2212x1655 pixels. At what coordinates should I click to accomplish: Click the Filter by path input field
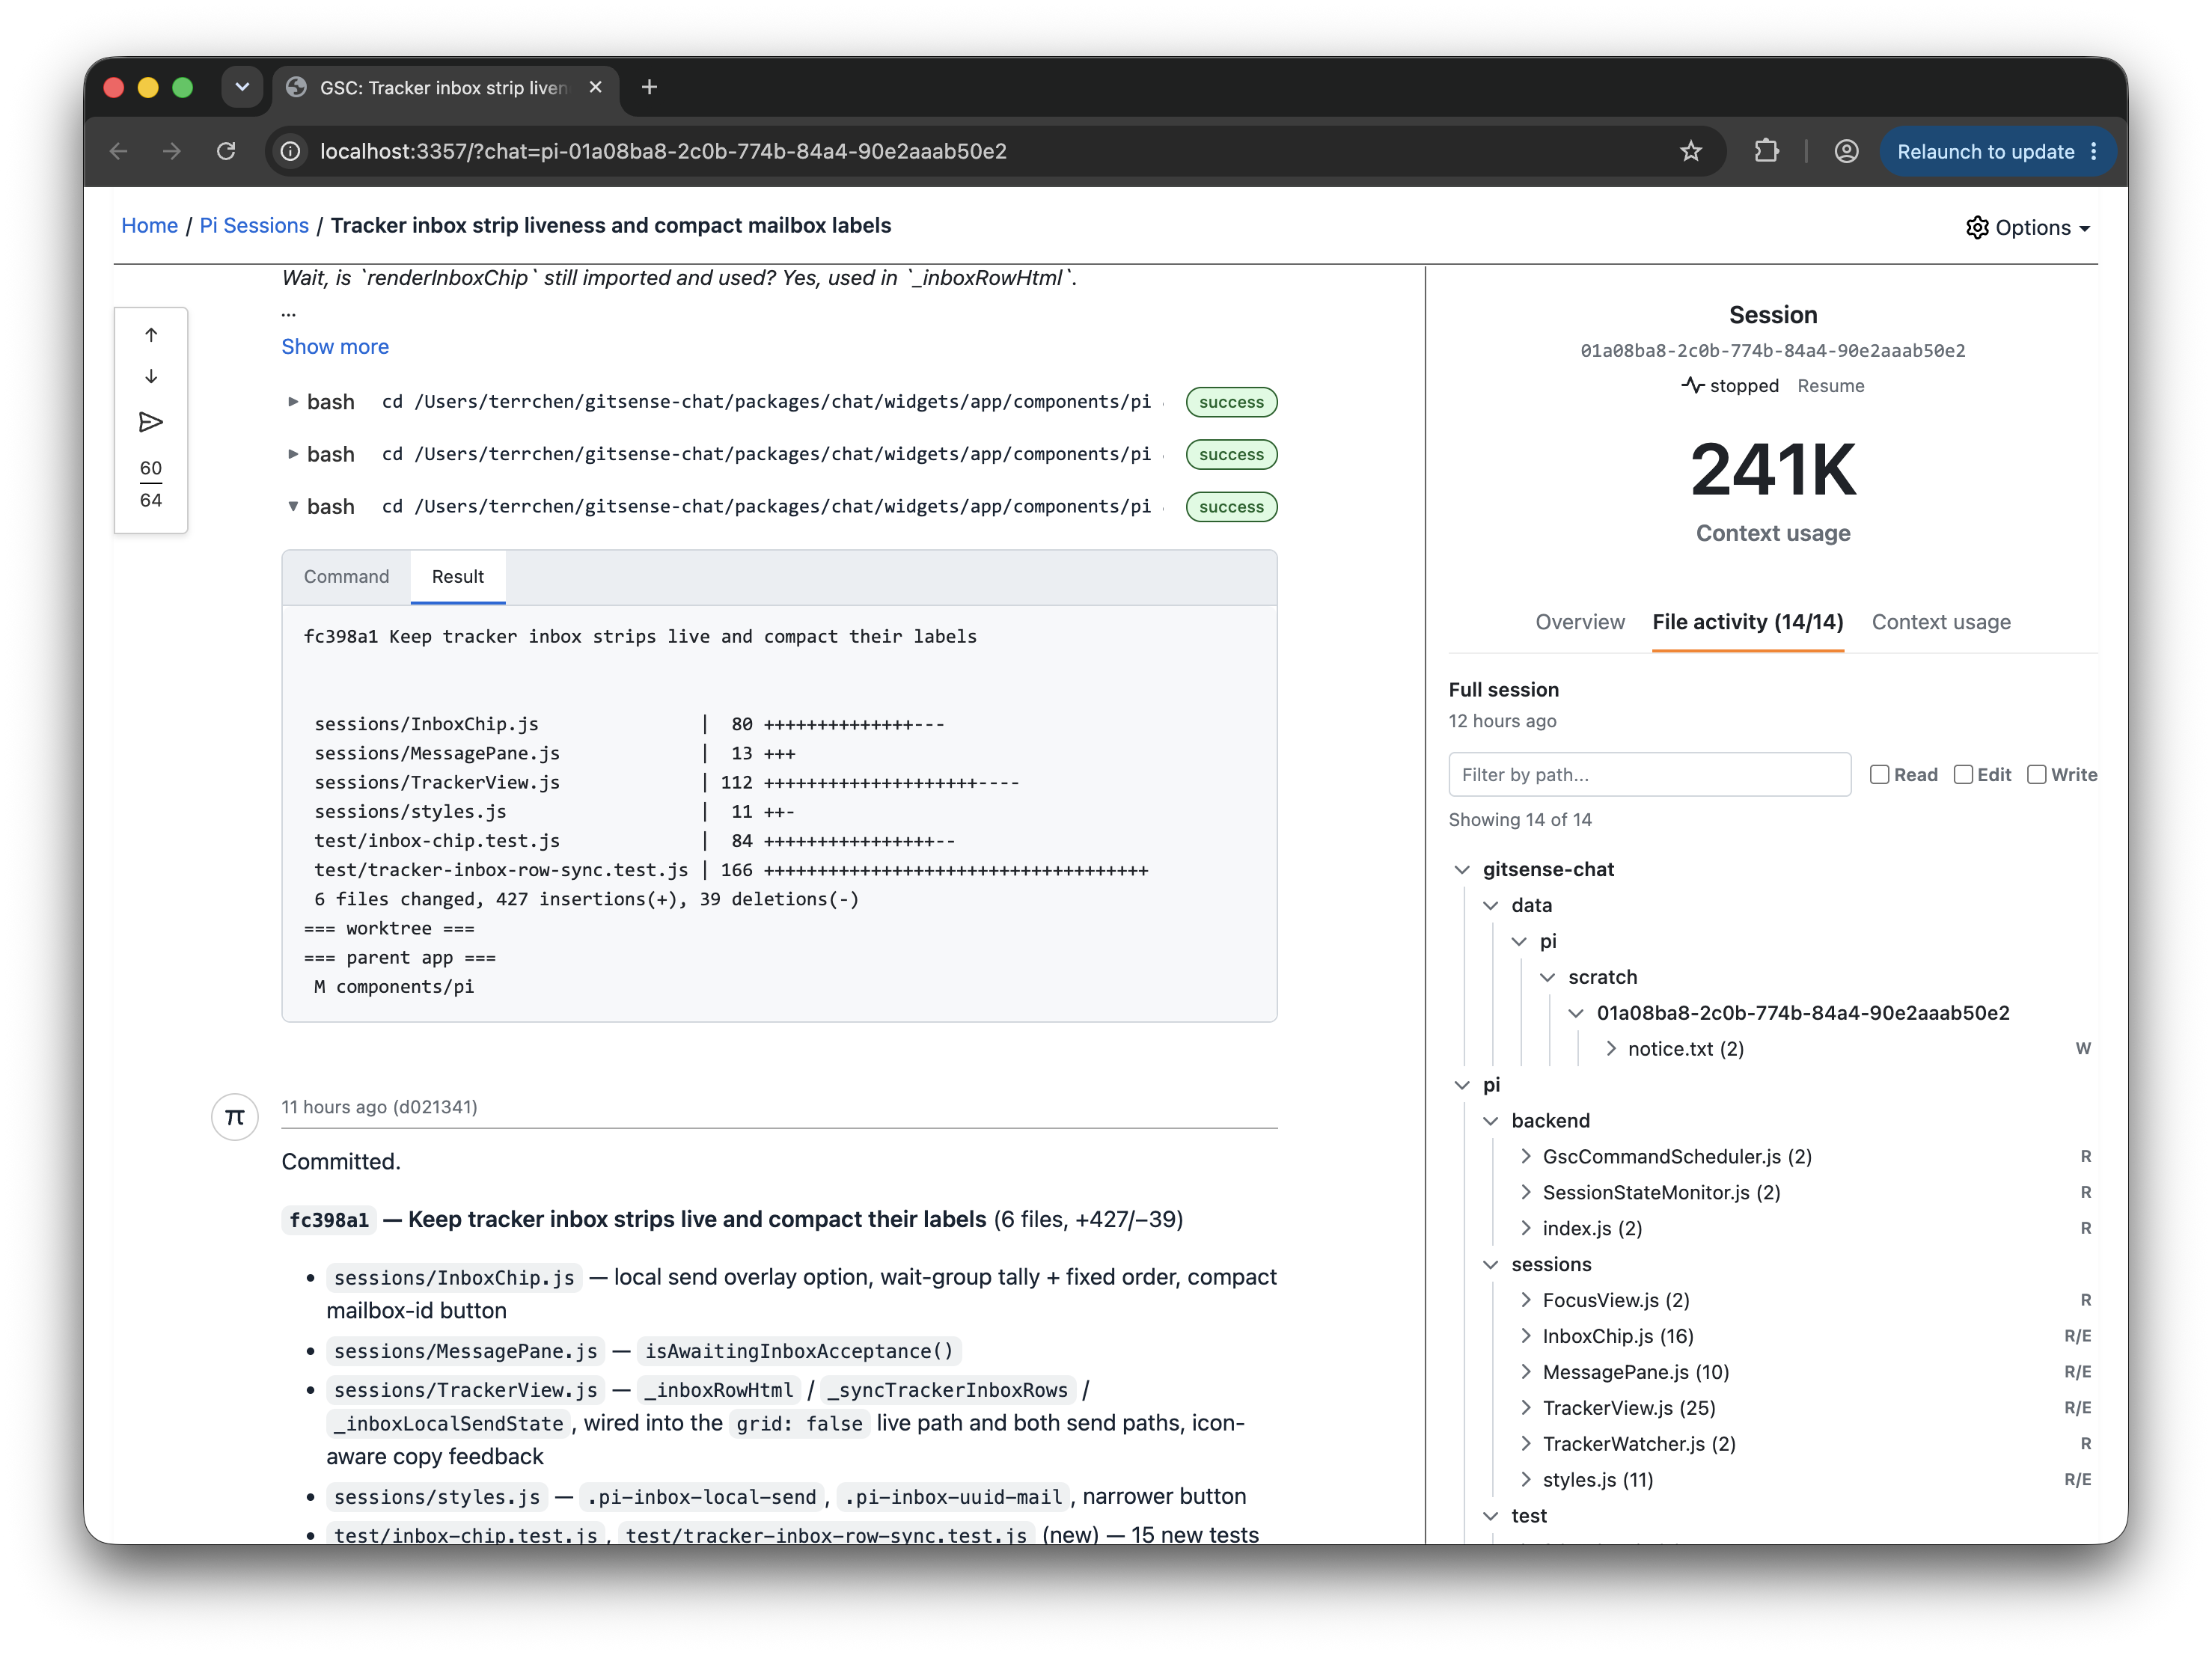pyautogui.click(x=1649, y=774)
